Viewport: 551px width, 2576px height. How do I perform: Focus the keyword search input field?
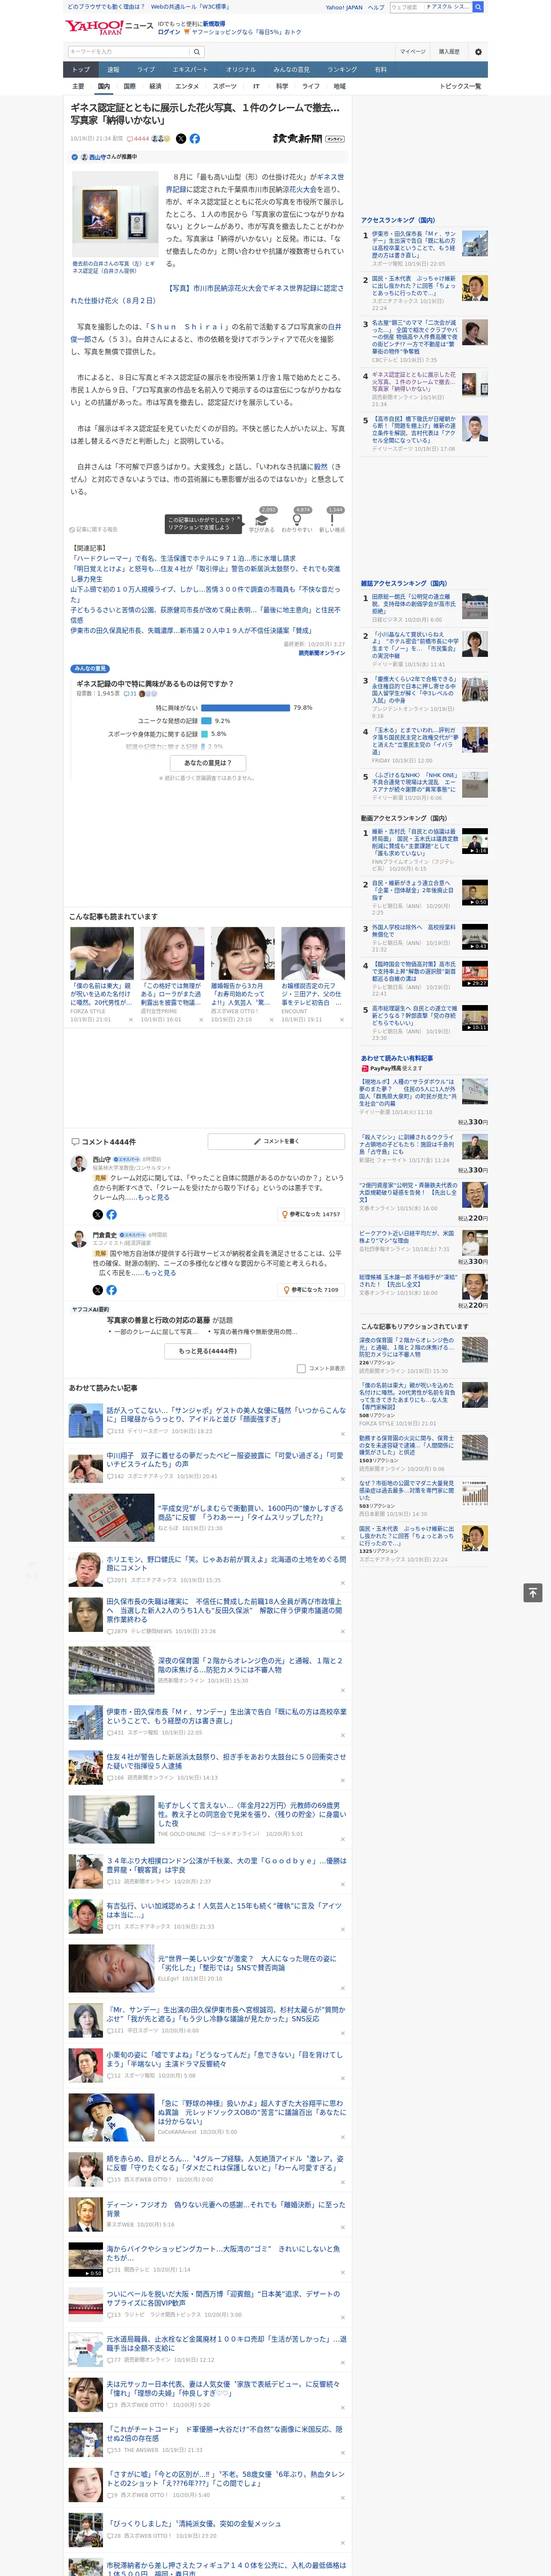(x=129, y=51)
